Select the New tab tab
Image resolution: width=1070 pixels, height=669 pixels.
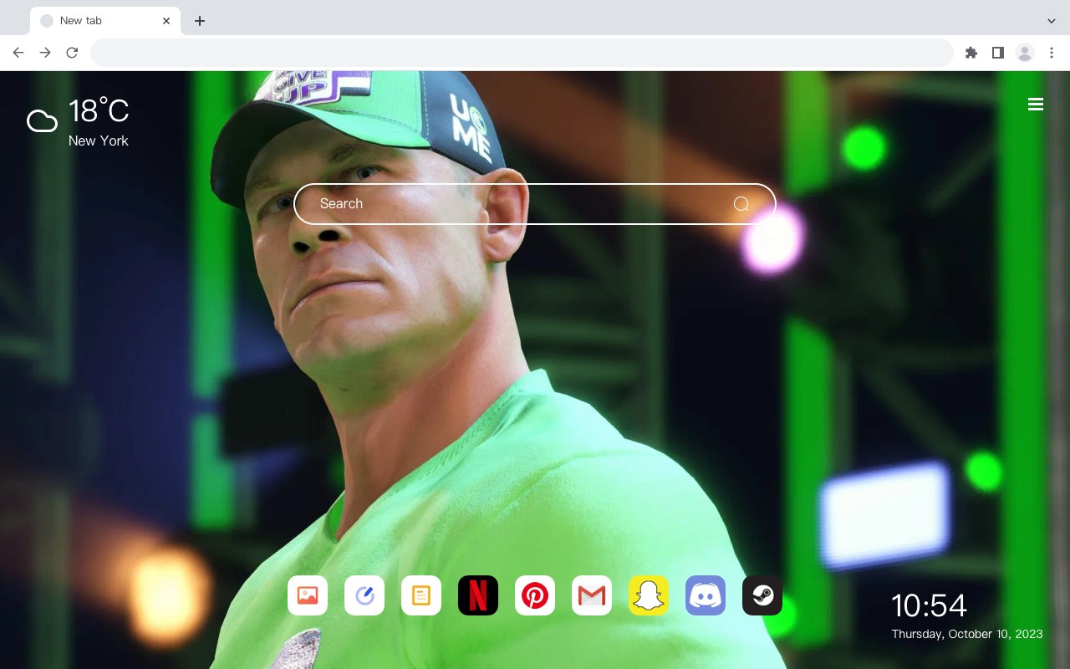(105, 21)
